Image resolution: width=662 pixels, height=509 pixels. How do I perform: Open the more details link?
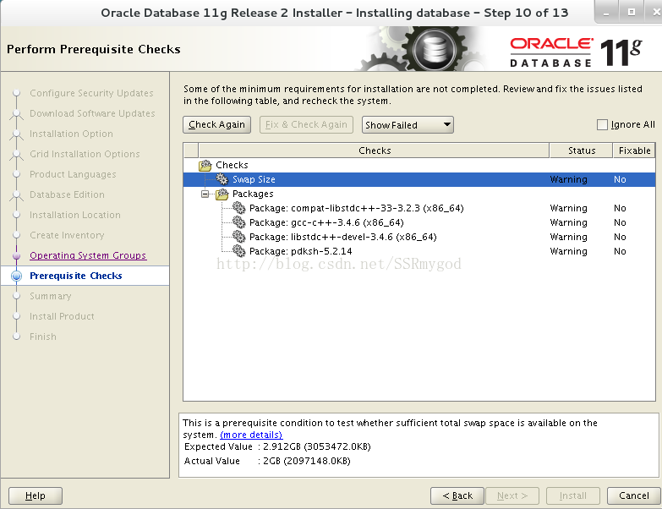251,435
